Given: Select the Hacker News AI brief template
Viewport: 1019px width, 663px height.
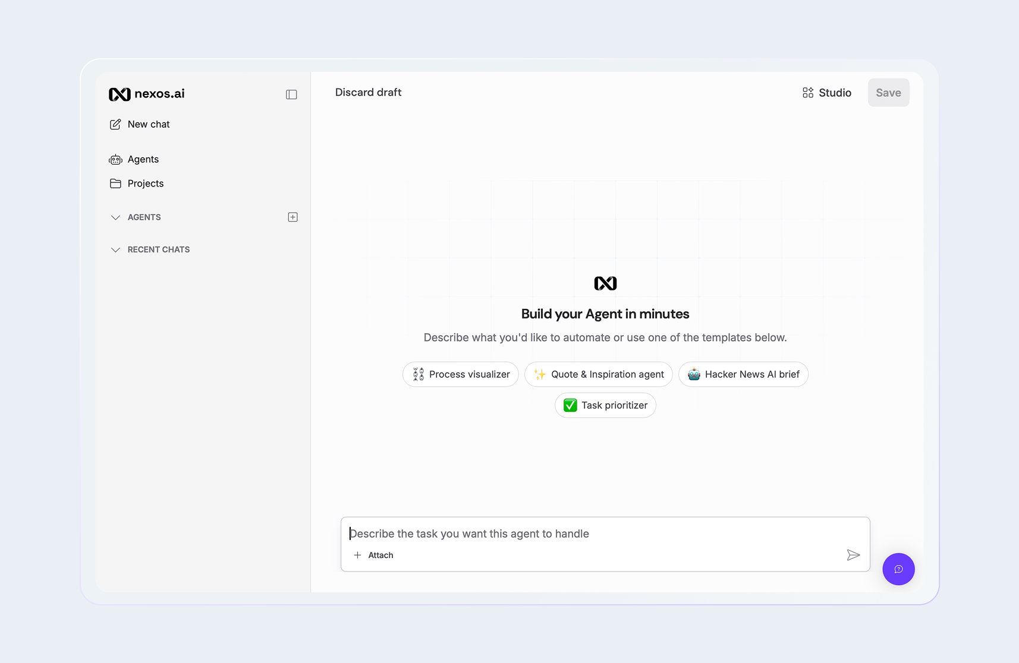Looking at the screenshot, I should (743, 374).
